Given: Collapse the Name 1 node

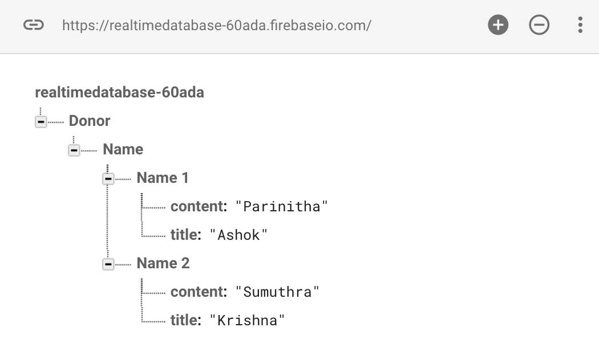Looking at the screenshot, I should click(108, 179).
